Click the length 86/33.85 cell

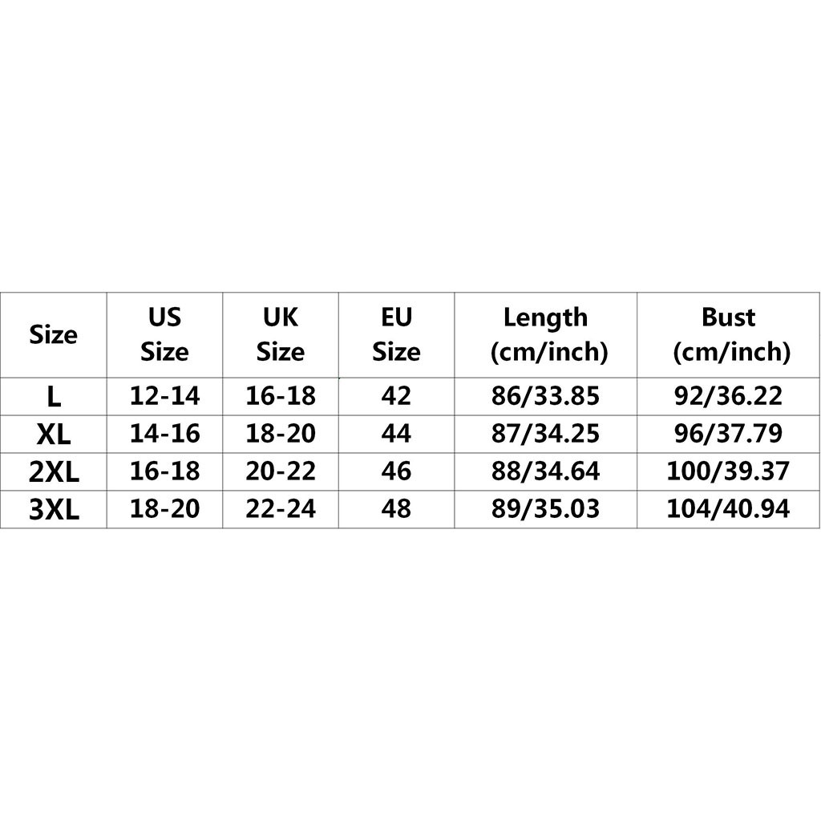pos(545,395)
